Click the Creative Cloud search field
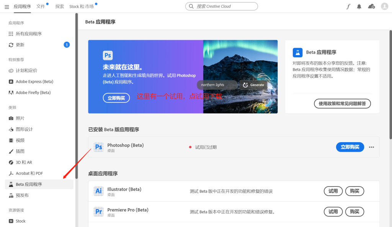Screen dimensions: 392x227 click(221, 6)
